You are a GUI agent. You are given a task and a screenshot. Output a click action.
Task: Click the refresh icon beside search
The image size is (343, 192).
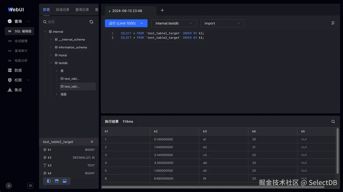(x=91, y=22)
